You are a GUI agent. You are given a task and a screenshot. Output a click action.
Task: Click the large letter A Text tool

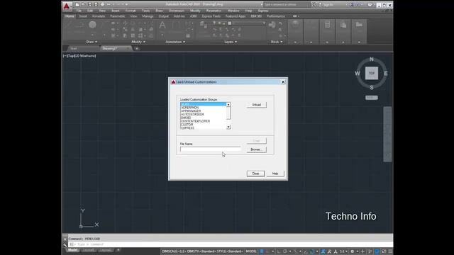tap(162, 25)
